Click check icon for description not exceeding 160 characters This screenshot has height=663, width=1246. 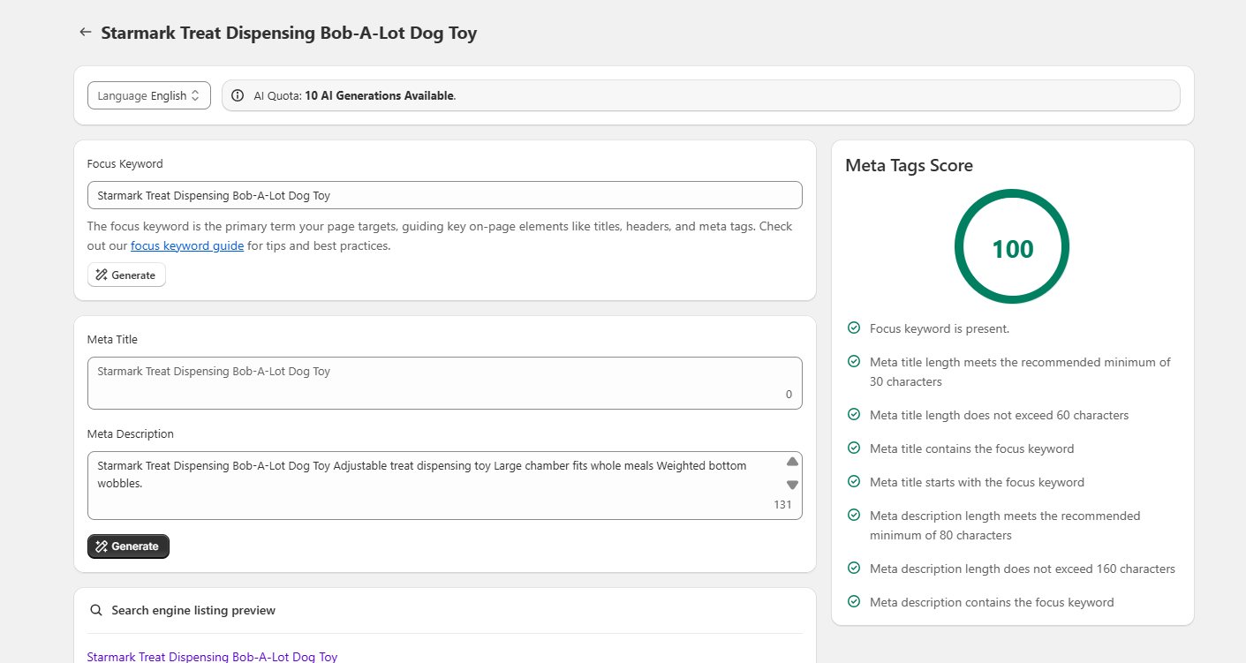pyautogui.click(x=854, y=568)
